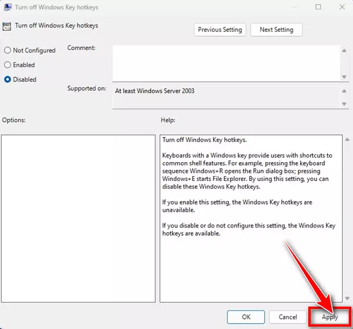This screenshot has width=353, height=329.
Task: Click the policy setting icon beside the heading
Action: (6, 27)
